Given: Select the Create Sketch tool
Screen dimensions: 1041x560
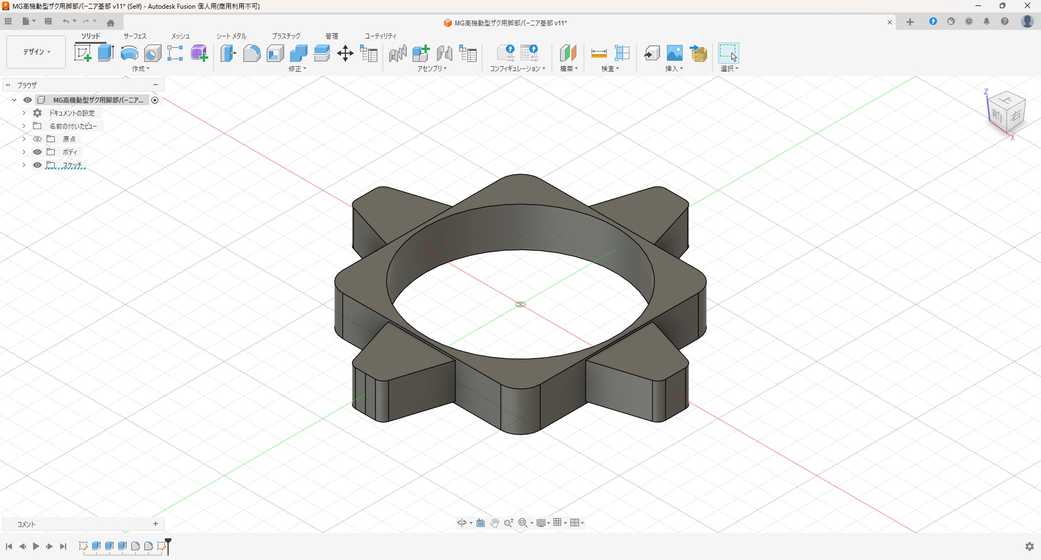Looking at the screenshot, I should (x=82, y=53).
